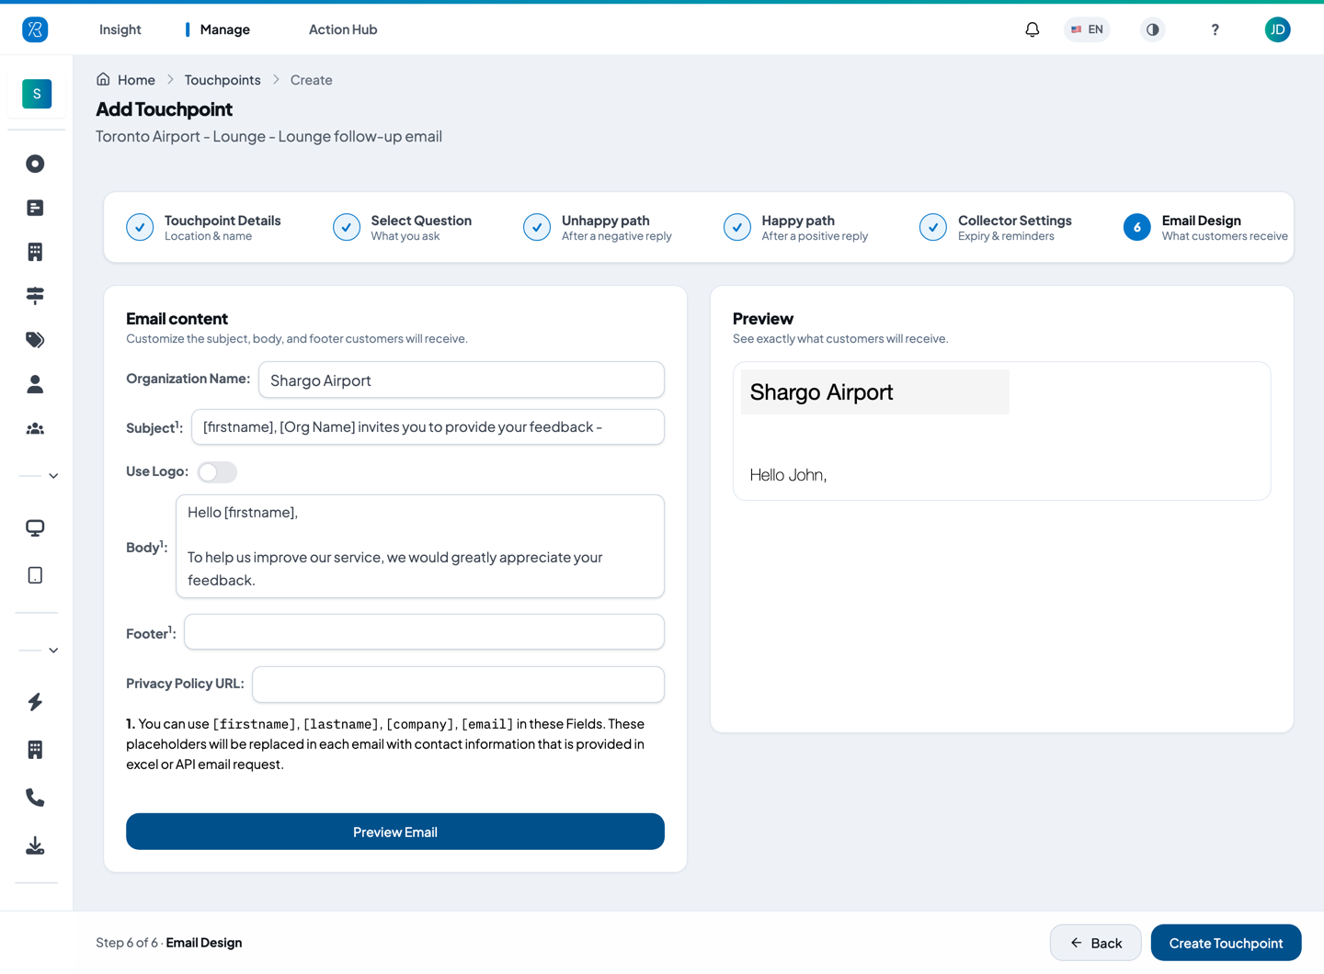Image resolution: width=1324 pixels, height=974 pixels.
Task: Open the JD user avatar menu
Action: (1278, 29)
